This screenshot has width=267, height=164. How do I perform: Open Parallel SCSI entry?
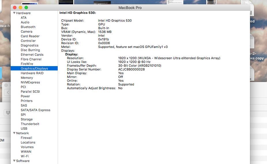(30, 91)
